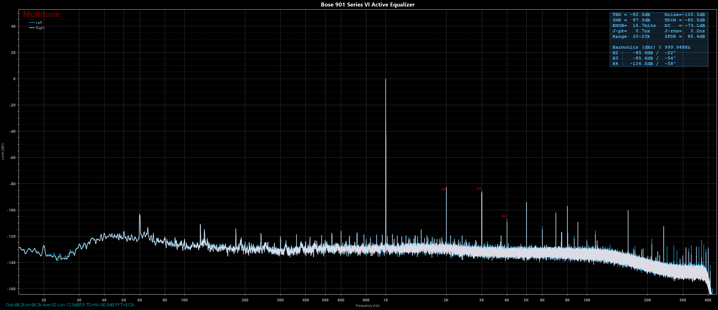Click the Noise=-100.3dB readout

[x=684, y=15]
